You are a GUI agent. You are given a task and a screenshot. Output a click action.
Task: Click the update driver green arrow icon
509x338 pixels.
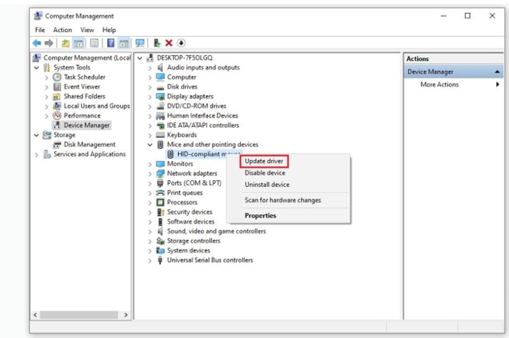(x=157, y=43)
